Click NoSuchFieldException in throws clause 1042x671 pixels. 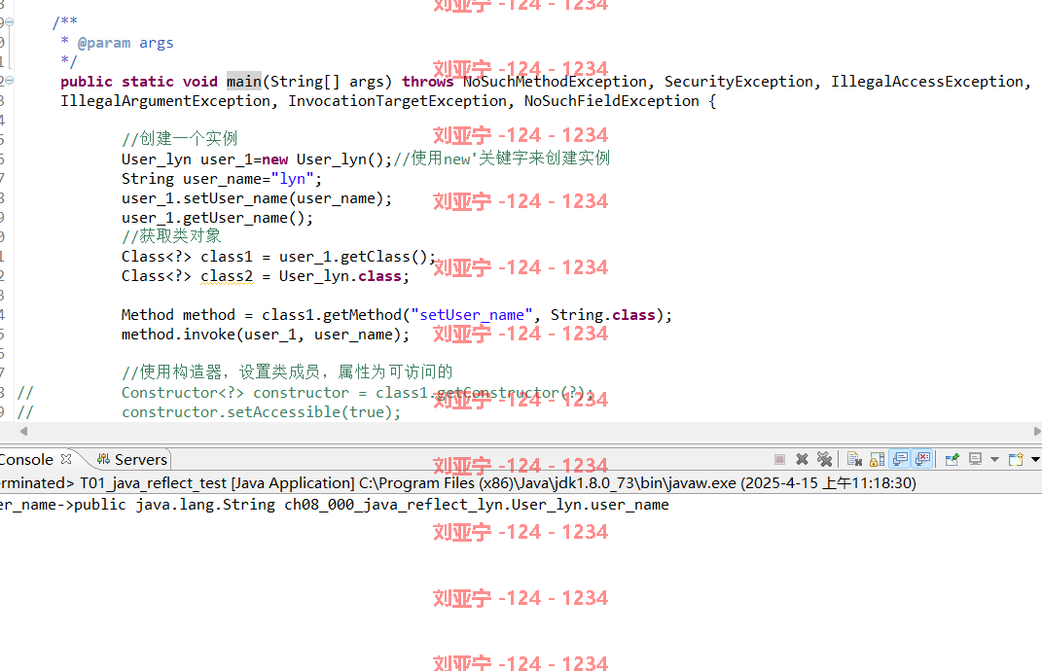611,101
